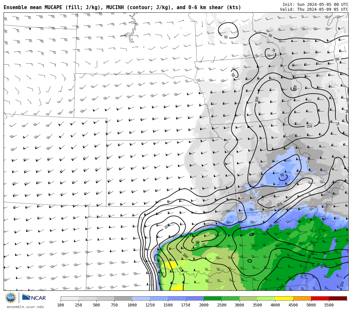The image size is (352, 311).
Task: Click the 1500 colorbar tick label
Action: [x=168, y=305]
